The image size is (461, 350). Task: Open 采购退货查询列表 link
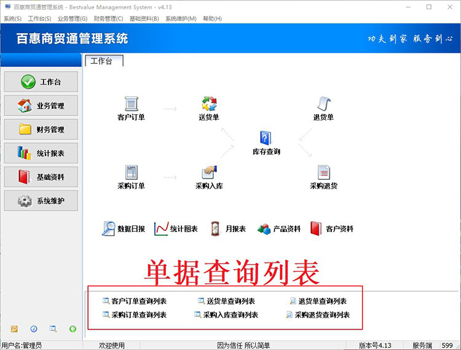tap(318, 315)
